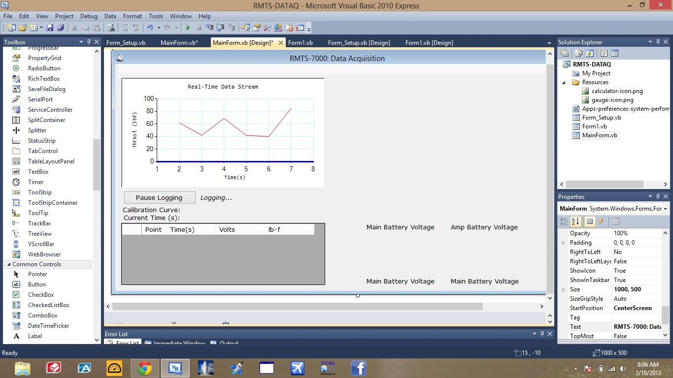673x378 pixels.
Task: Click the Save All toolbar icon
Action: (x=61, y=28)
